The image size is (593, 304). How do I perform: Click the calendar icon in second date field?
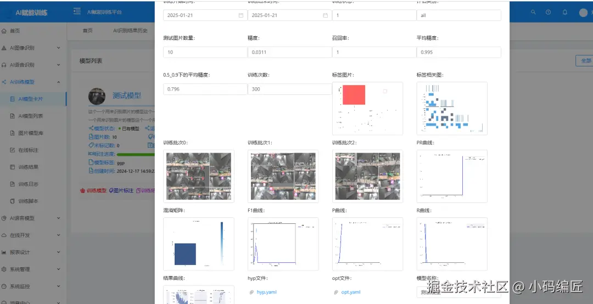coord(325,15)
